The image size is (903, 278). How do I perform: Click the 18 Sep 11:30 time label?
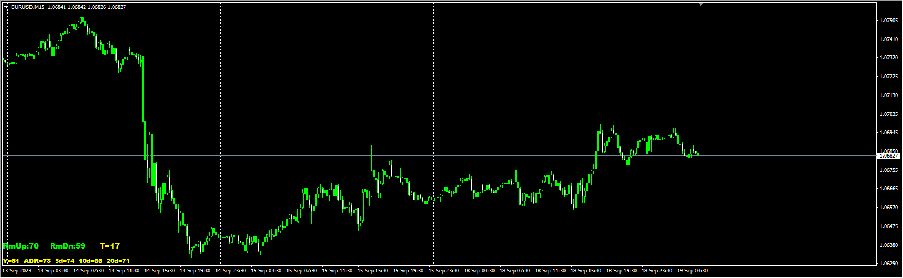pyautogui.click(x=551, y=271)
